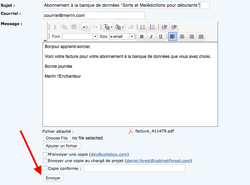Justify the text alignment
The height and width of the screenshot is (185, 250).
[201, 37]
